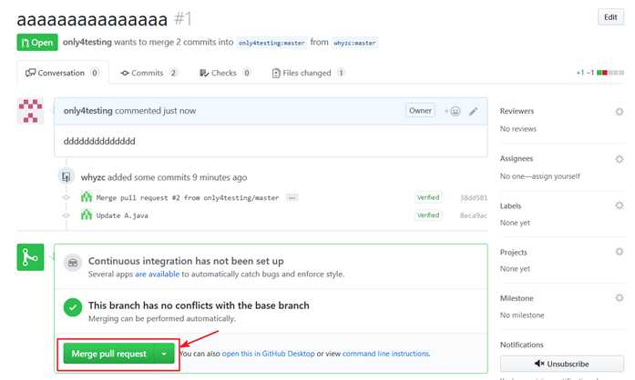Click the pull request title 'aaaaaaaaaaaaaaa'
Image resolution: width=635 pixels, height=380 pixels.
pos(92,19)
